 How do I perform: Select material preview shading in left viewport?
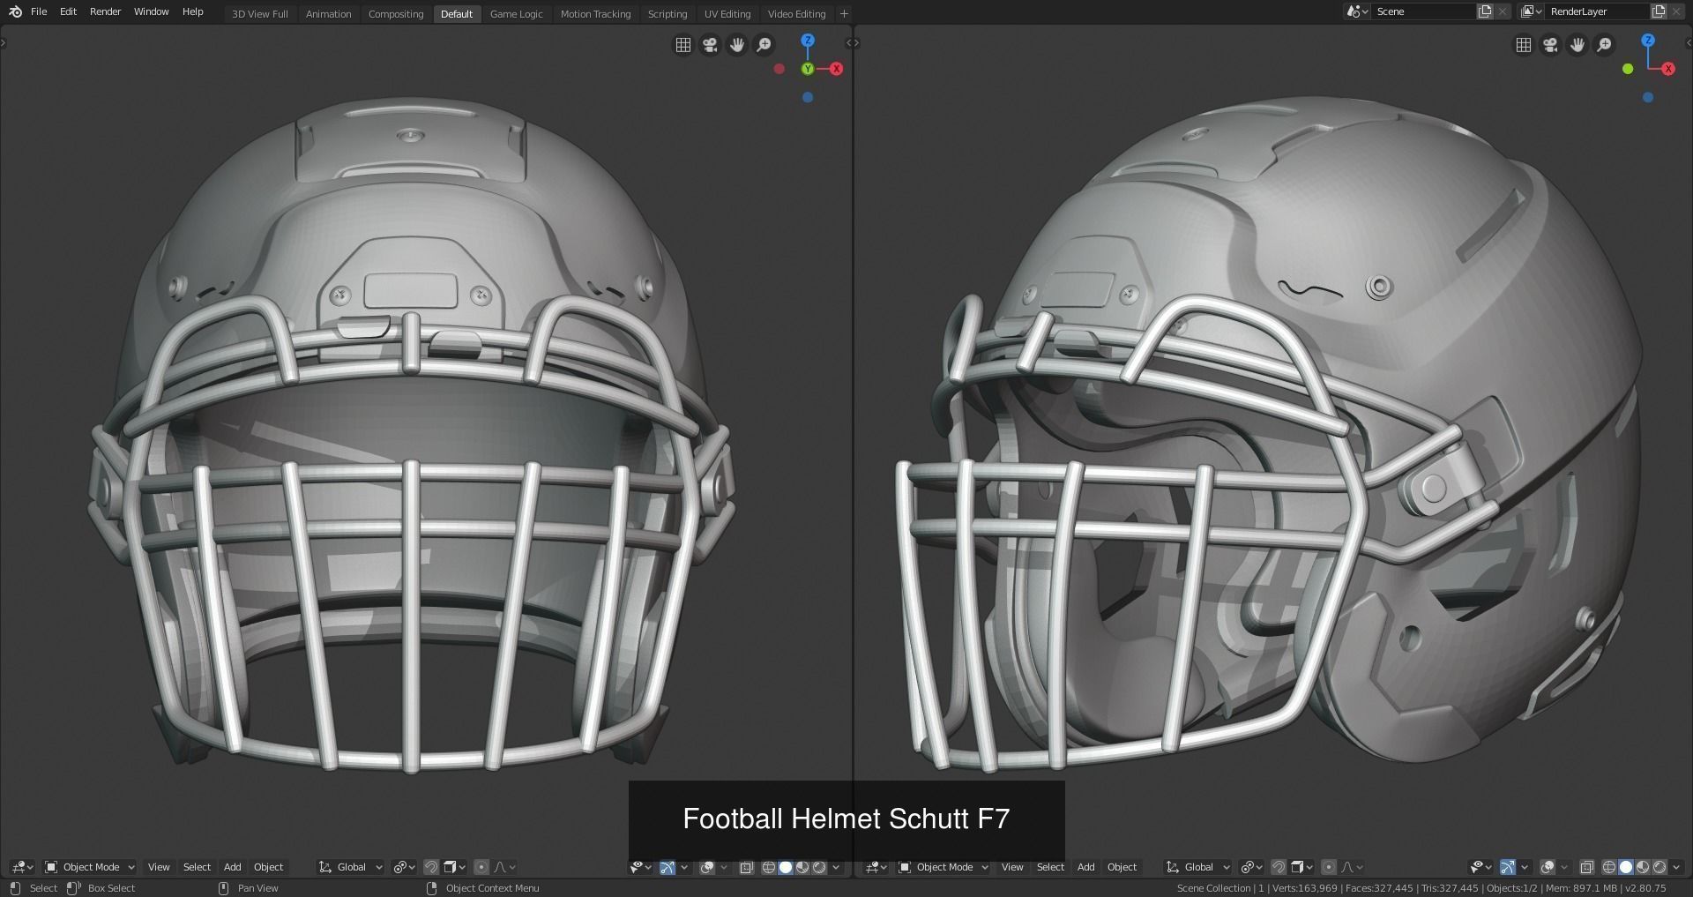[x=802, y=867]
